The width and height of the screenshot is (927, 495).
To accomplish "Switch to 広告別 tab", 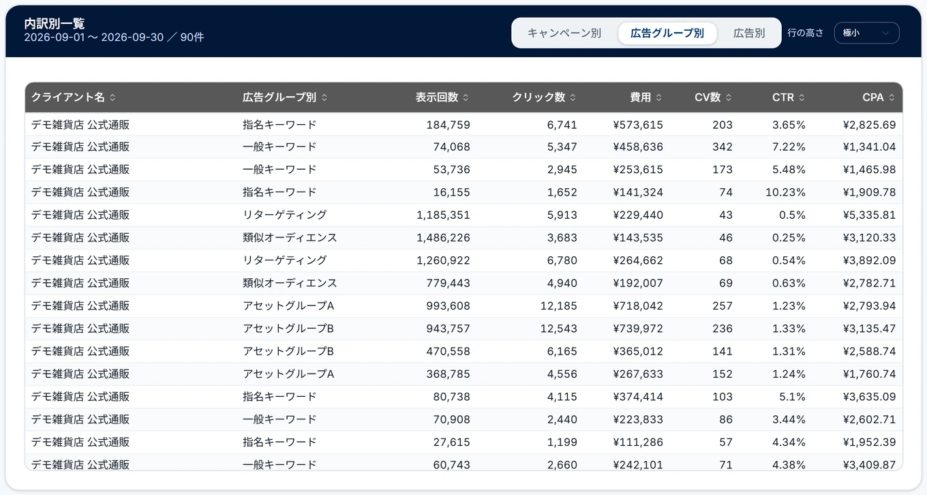I will [749, 33].
